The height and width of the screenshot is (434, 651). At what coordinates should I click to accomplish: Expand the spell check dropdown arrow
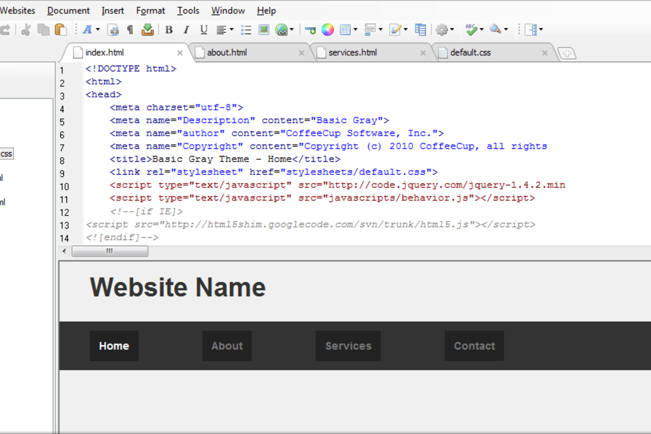click(x=482, y=29)
